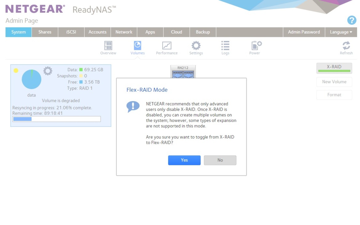This screenshot has width=360, height=225.
Task: Click the data volume pie chart
Action: (x=31, y=79)
